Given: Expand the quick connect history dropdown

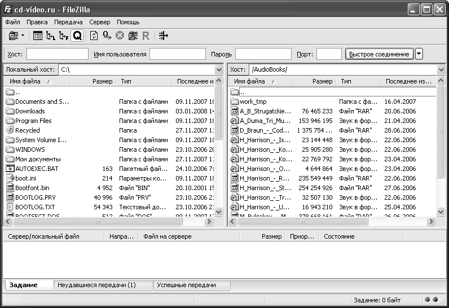Looking at the screenshot, I should 419,54.
